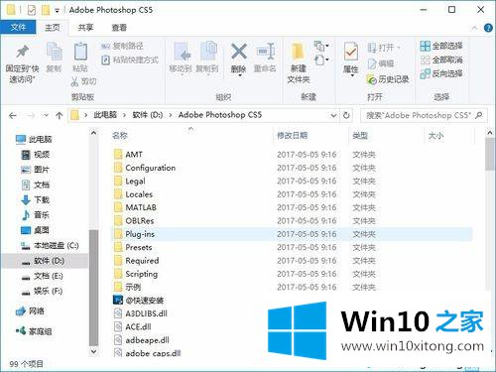
Task: Expand the chevron after 软件 (D:) in the address bar
Action: click(x=171, y=115)
